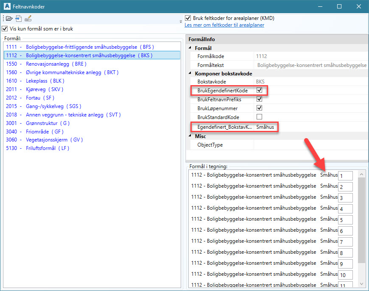This screenshot has height=291, width=369.
Task: Collapse the Misc property group
Action: [190, 136]
